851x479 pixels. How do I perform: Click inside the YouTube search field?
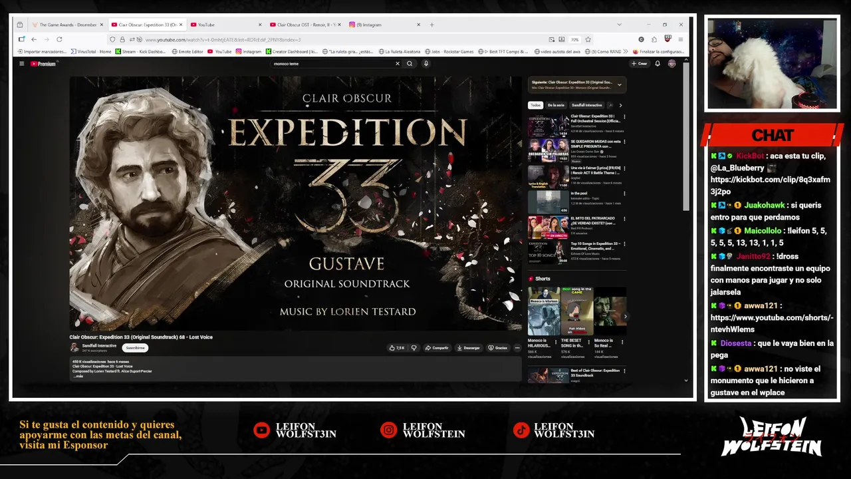(332, 64)
